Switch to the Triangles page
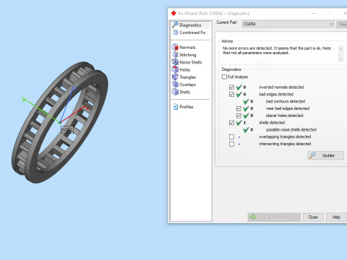Image resolution: width=347 pixels, height=260 pixels. (x=187, y=77)
